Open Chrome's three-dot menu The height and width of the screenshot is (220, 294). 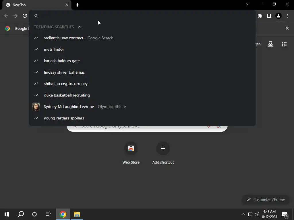[288, 16]
